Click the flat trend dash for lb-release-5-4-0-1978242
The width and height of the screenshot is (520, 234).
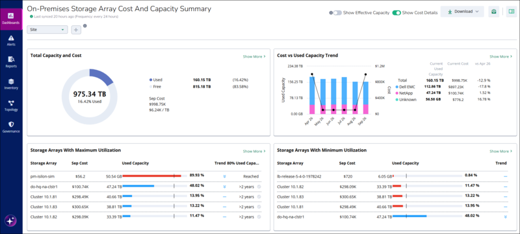point(506,176)
